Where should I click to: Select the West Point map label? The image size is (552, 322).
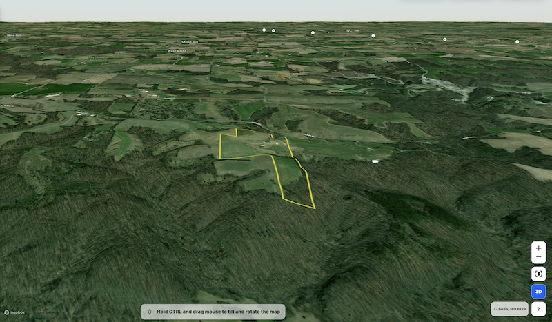click(177, 50)
